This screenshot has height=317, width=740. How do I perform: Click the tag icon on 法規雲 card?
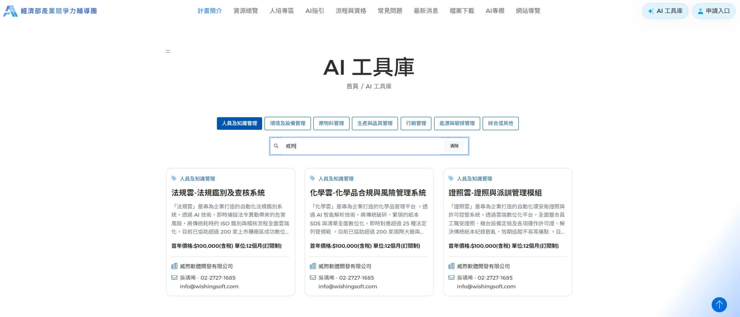coord(174,179)
